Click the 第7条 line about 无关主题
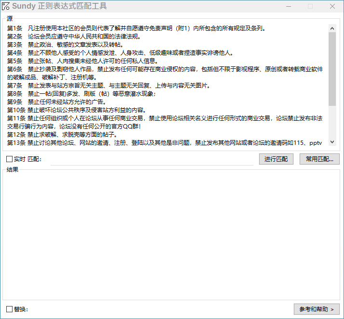344x319 pixels. tap(108, 86)
